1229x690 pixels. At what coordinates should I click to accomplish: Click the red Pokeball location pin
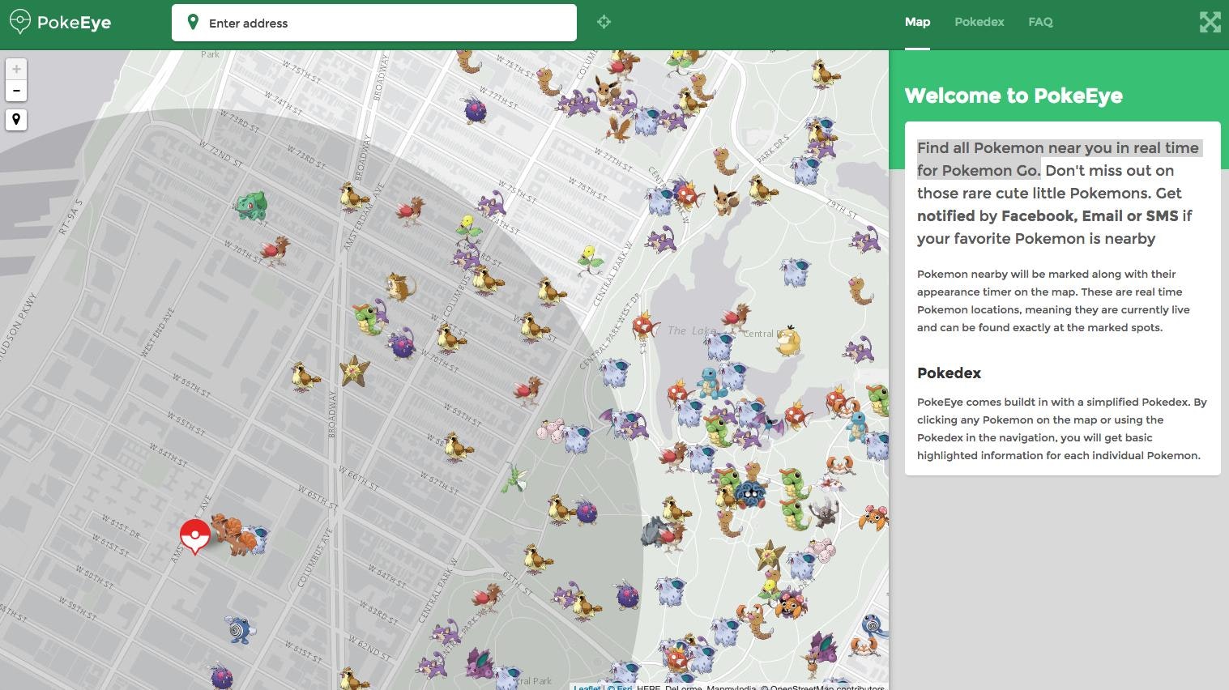194,536
